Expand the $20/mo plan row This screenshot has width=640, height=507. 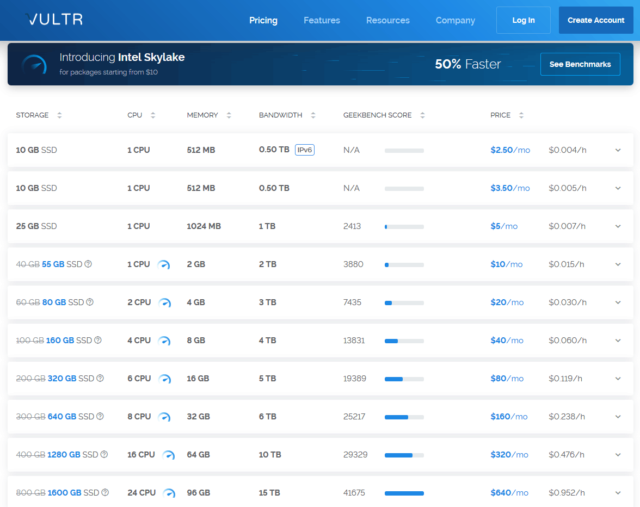coord(618,302)
